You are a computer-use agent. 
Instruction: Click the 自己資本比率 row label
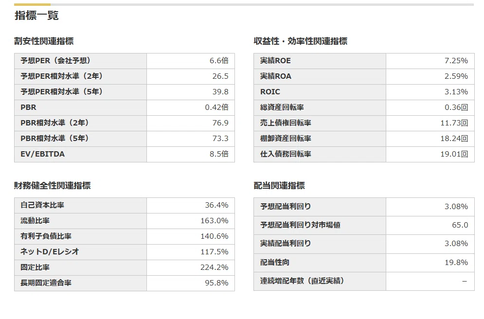tap(80, 205)
